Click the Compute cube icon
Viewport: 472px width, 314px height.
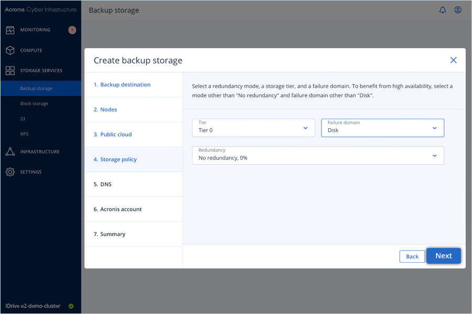pyautogui.click(x=10, y=50)
